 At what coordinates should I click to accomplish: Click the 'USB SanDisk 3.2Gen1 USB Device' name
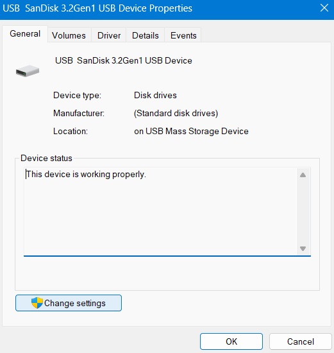pos(124,60)
